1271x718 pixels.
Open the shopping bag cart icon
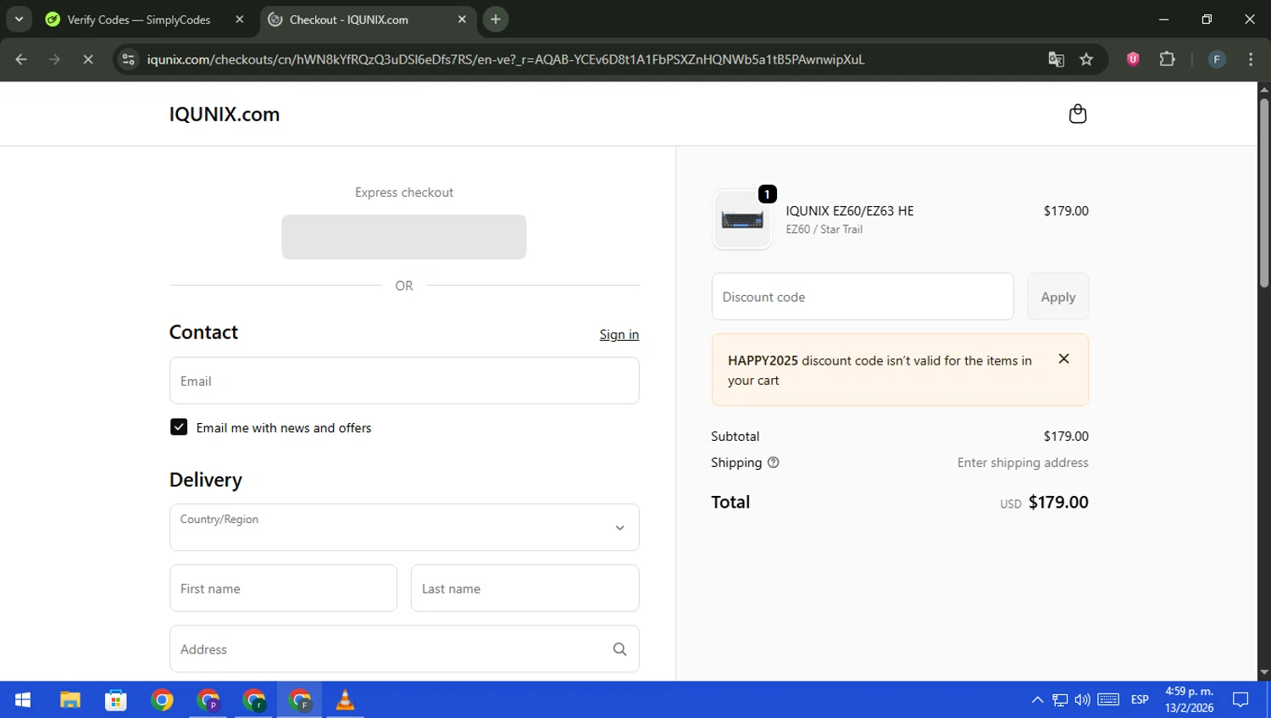pyautogui.click(x=1077, y=114)
